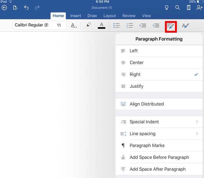Open the Tell Me lightbulb
Screen dimensions: 204x178
(167, 8)
